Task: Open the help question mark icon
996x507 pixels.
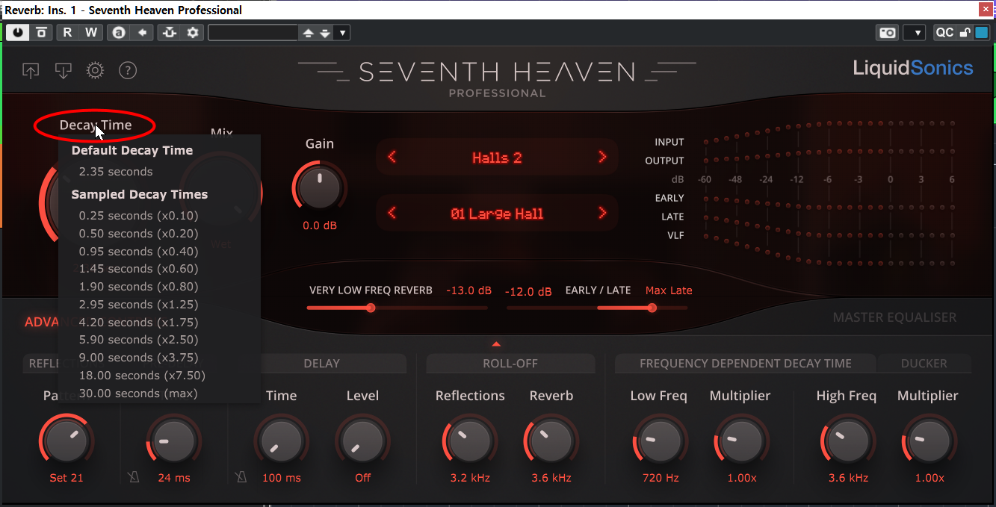Action: (x=128, y=71)
